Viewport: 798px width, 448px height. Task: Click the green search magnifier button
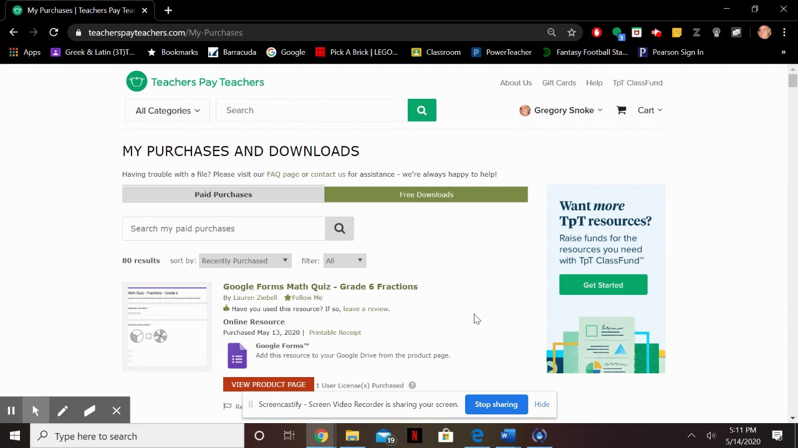(422, 110)
